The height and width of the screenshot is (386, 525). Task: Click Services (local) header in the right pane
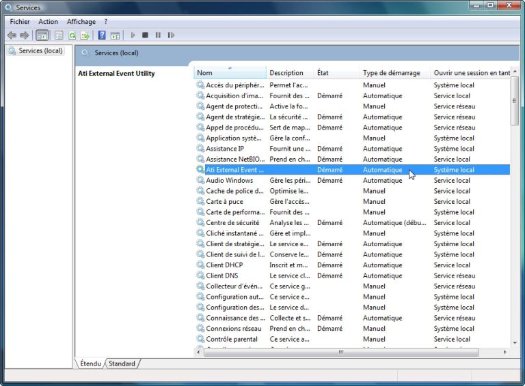pyautogui.click(x=116, y=53)
